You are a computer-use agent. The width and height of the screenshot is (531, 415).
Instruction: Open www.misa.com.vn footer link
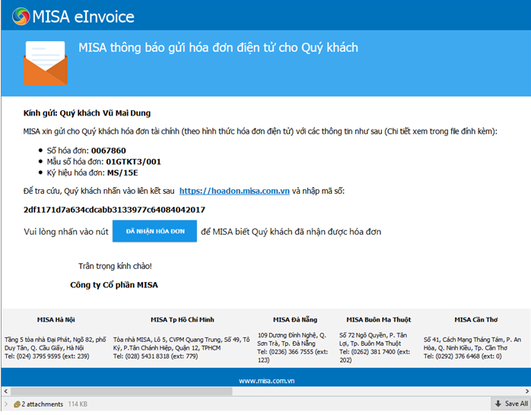(265, 380)
